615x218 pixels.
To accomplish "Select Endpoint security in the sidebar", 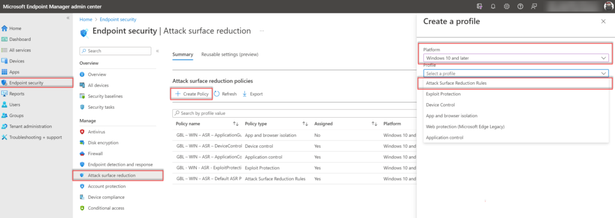I will pyautogui.click(x=26, y=83).
